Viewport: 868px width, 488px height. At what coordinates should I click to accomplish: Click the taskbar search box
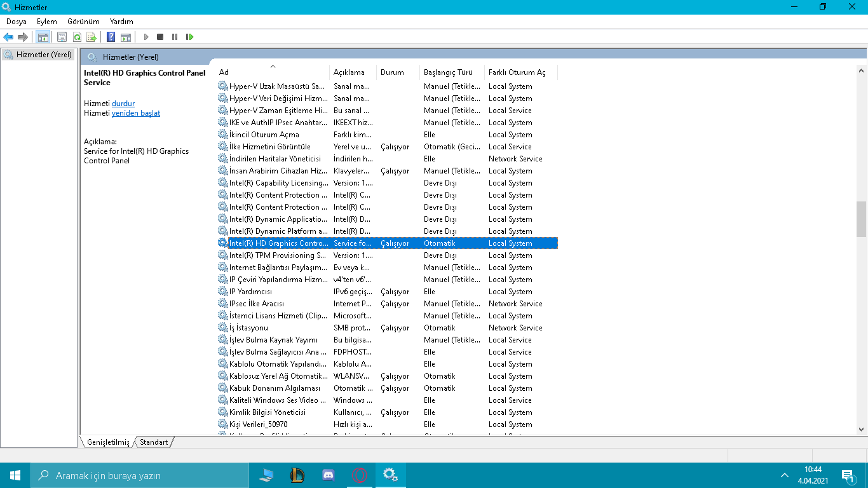coord(140,475)
